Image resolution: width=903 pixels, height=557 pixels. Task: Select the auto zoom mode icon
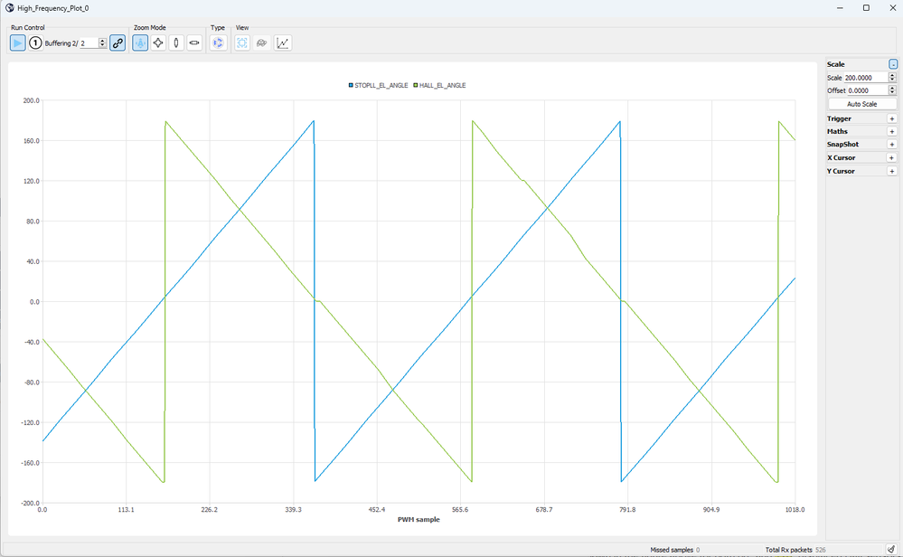coord(140,42)
